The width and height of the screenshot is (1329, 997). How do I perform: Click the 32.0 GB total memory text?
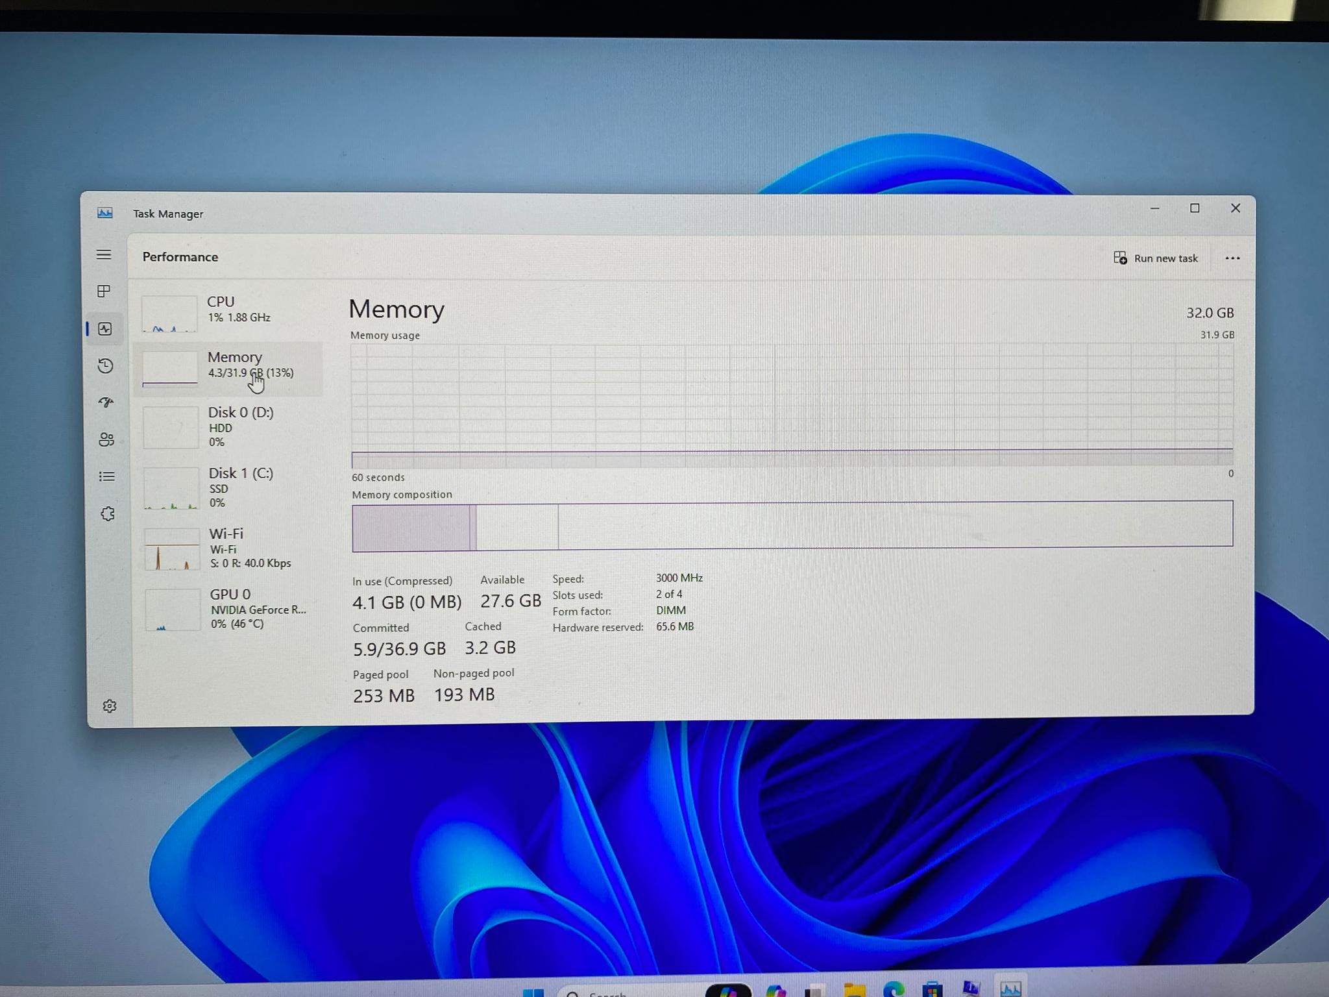(x=1210, y=313)
